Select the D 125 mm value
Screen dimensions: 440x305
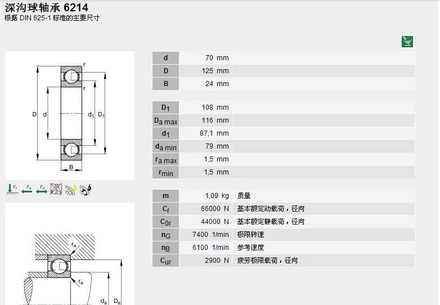[x=215, y=71]
